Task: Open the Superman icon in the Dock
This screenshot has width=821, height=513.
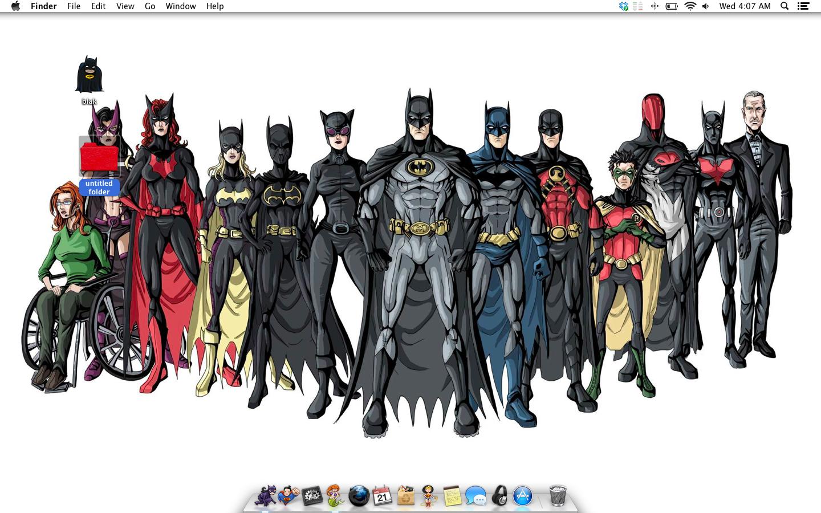Action: pyautogui.click(x=288, y=496)
